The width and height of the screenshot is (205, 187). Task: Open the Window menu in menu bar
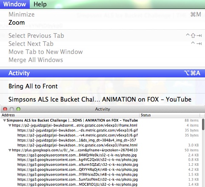click(x=15, y=4)
